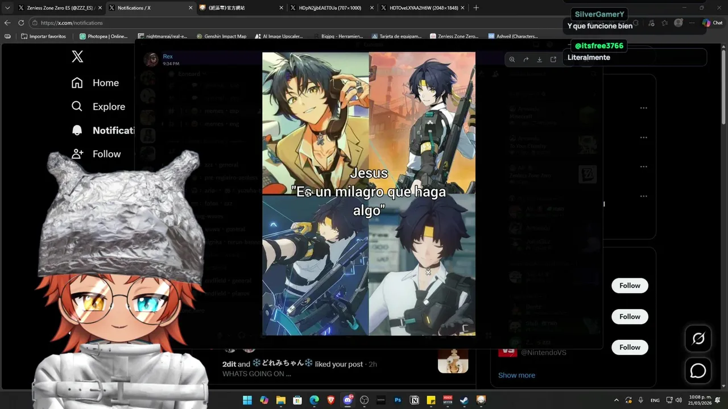Click Show more under who to follow
Image resolution: width=728 pixels, height=409 pixels.
click(x=516, y=375)
